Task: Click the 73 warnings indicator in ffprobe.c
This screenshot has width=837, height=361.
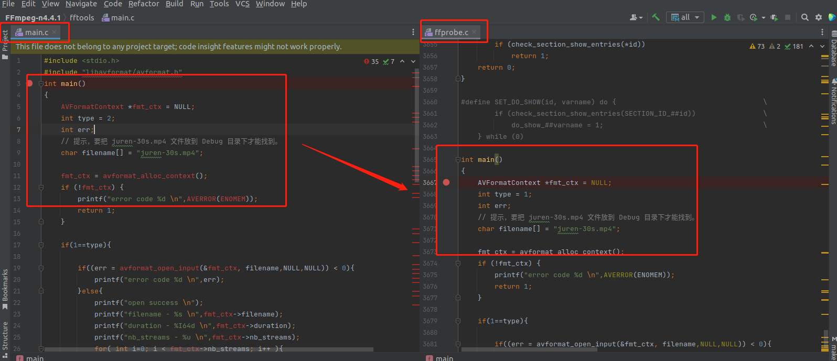Action: tap(757, 47)
